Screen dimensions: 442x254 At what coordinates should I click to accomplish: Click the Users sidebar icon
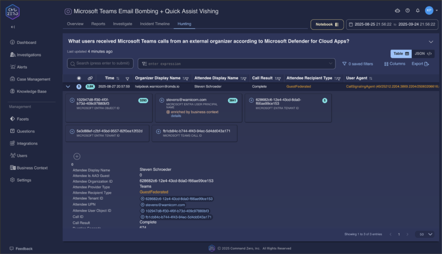coord(13,155)
